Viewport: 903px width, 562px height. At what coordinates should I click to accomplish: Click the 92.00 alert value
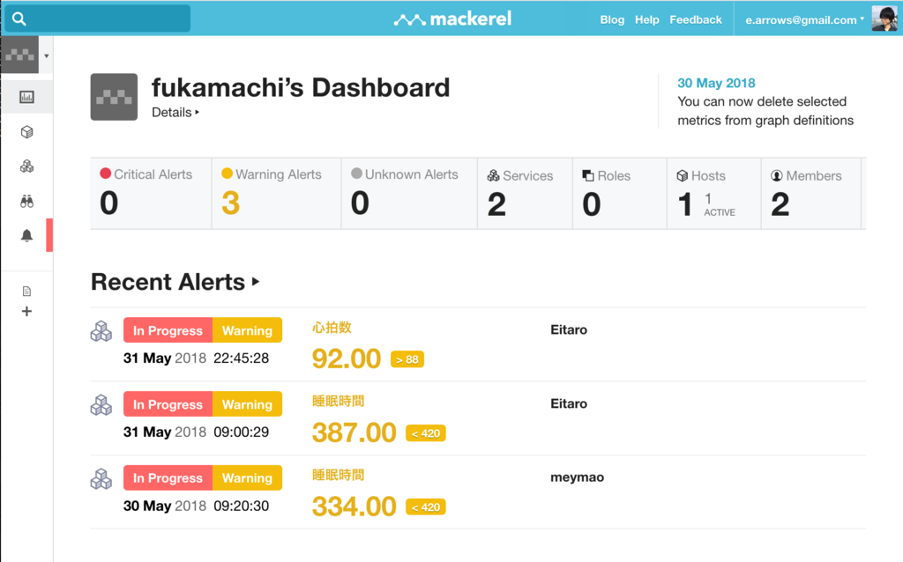(346, 359)
